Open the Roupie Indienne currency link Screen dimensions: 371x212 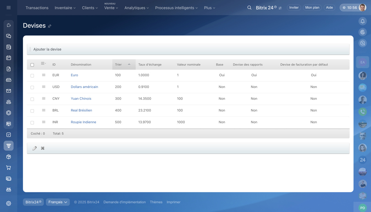tap(83, 122)
